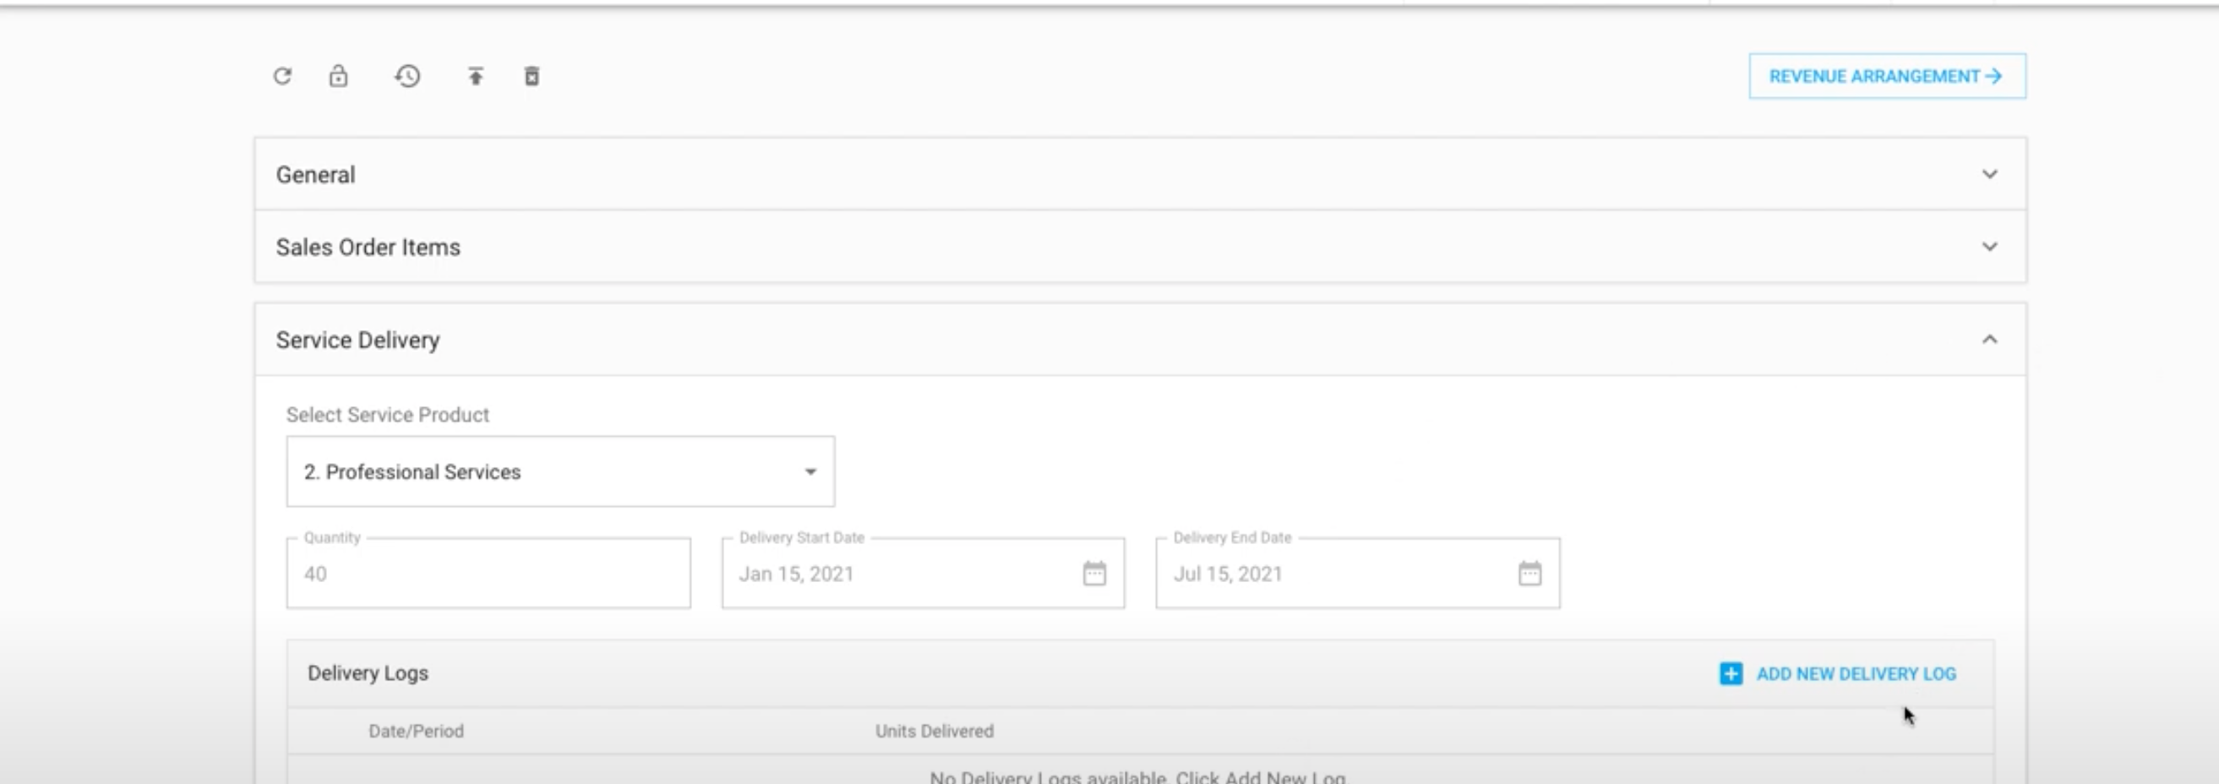Open the Delivery Start Date calendar icon

pos(1094,574)
